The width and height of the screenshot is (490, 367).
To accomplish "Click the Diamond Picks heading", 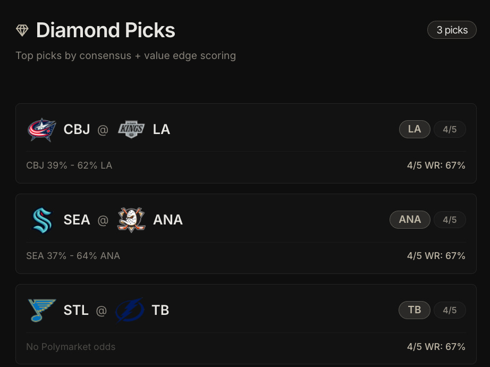I will click(x=105, y=30).
